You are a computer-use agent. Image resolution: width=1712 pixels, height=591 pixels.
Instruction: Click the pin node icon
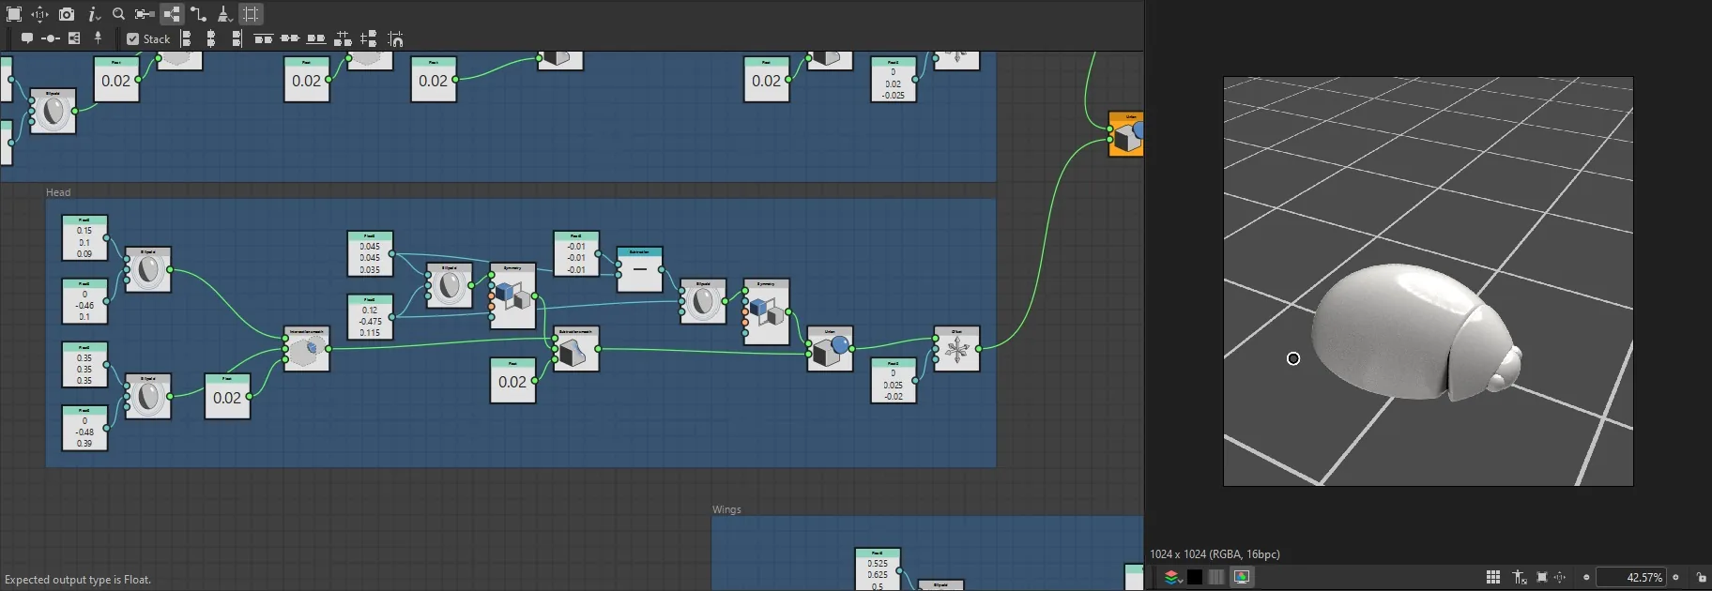98,38
